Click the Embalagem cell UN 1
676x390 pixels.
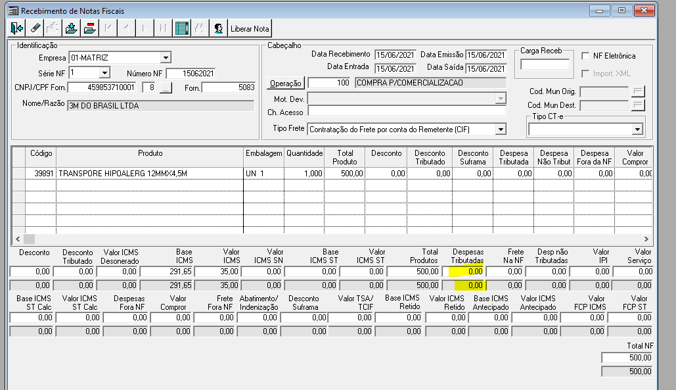pos(263,174)
